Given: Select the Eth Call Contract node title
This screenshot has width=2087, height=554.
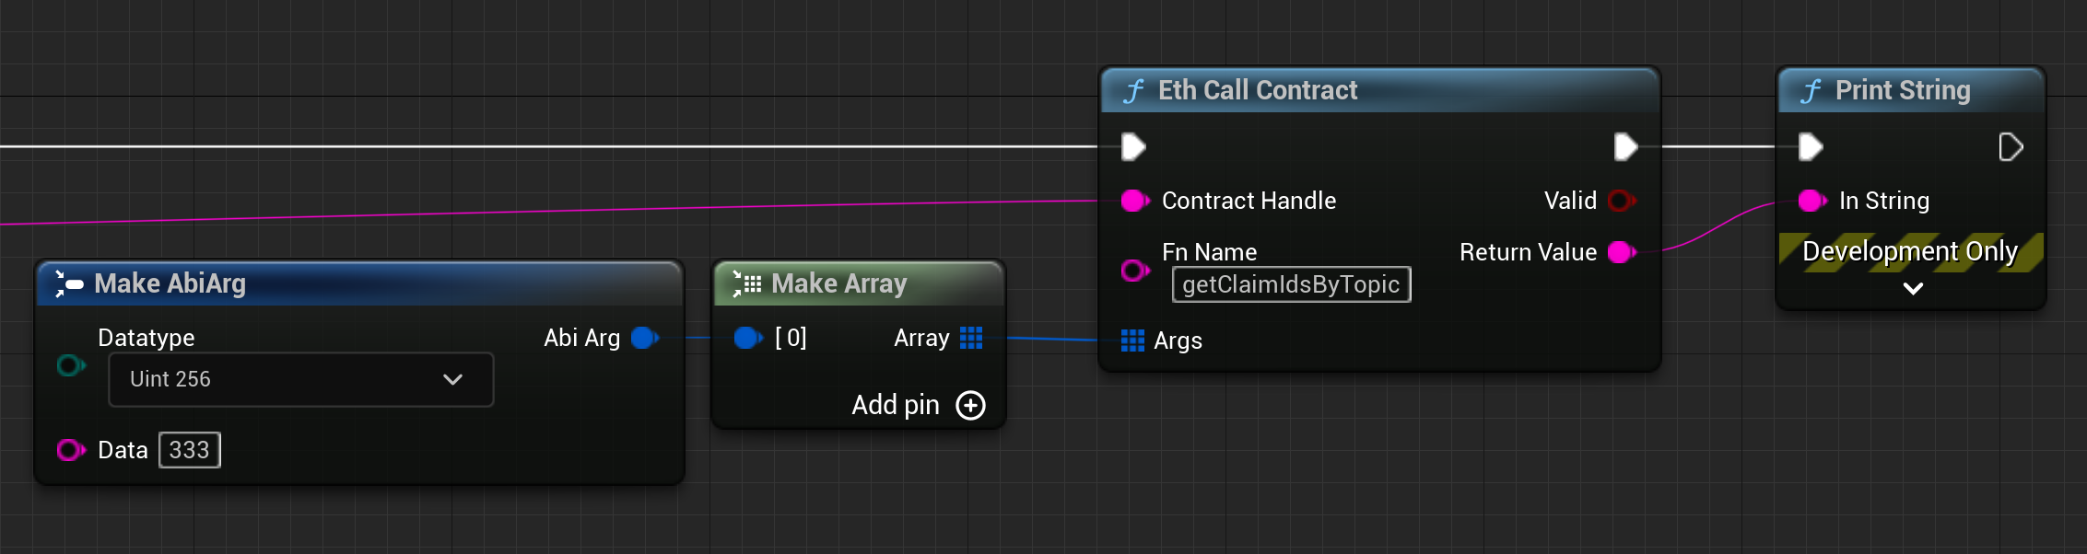Looking at the screenshot, I should [1258, 90].
